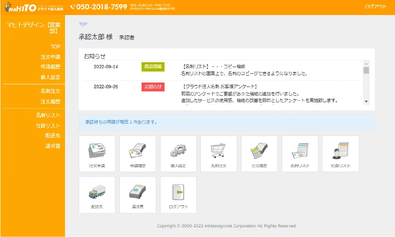Select 配送先 in the sidebar
This screenshot has height=237, width=395.
point(53,135)
